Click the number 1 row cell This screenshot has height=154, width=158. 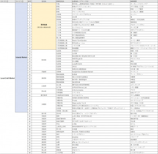tap(30, 4)
